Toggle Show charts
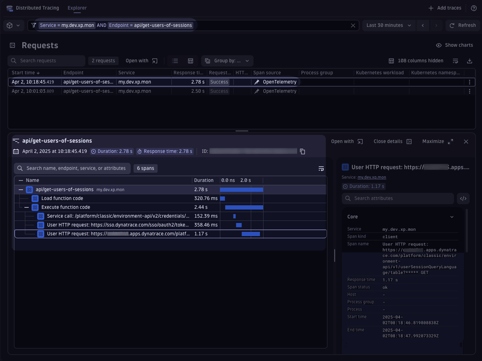 (x=454, y=45)
